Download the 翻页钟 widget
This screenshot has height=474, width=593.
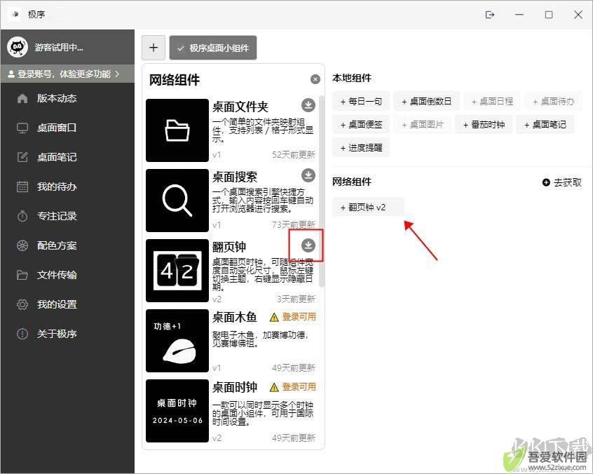coord(308,245)
